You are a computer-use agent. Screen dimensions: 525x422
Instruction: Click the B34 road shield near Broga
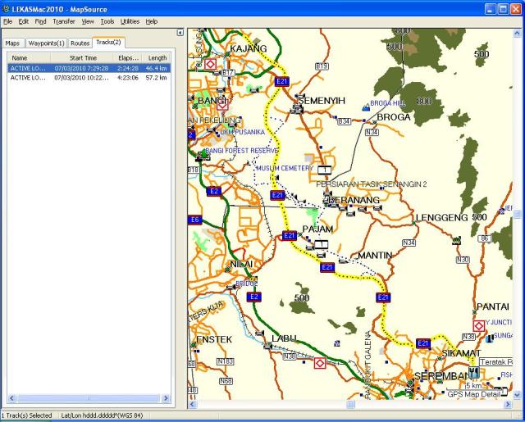(344, 121)
